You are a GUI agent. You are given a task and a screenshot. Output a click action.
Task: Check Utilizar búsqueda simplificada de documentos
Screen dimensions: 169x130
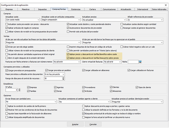[7, 116]
